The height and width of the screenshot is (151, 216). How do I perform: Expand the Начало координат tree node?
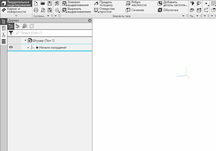tap(28, 48)
